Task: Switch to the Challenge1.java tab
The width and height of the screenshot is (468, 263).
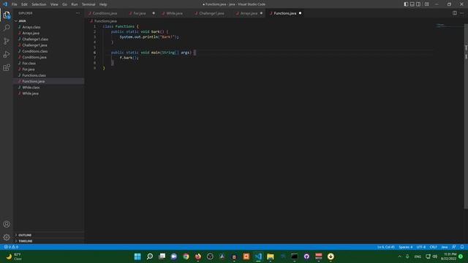Action: click(211, 13)
